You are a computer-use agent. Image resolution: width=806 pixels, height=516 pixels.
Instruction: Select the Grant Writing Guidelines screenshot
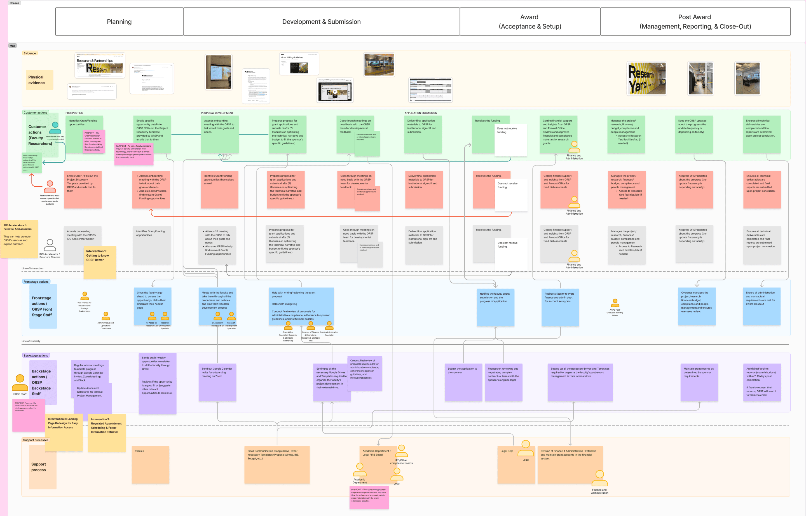click(x=299, y=64)
